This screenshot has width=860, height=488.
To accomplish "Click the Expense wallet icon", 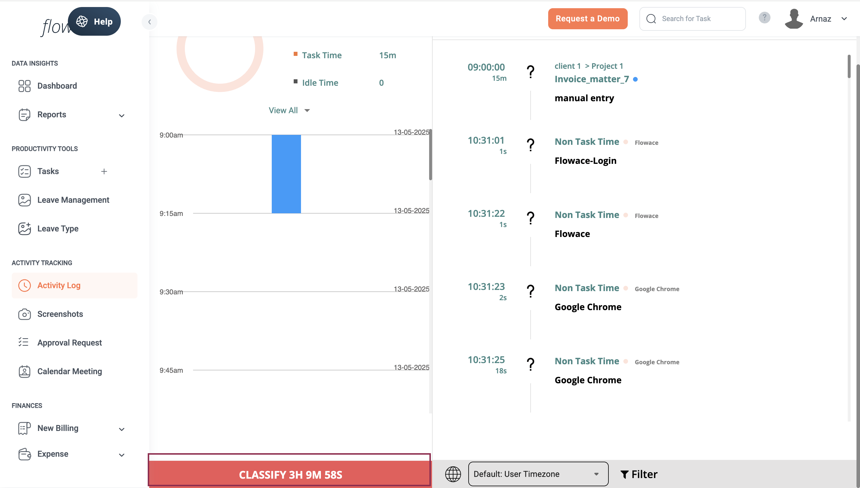I will (25, 454).
